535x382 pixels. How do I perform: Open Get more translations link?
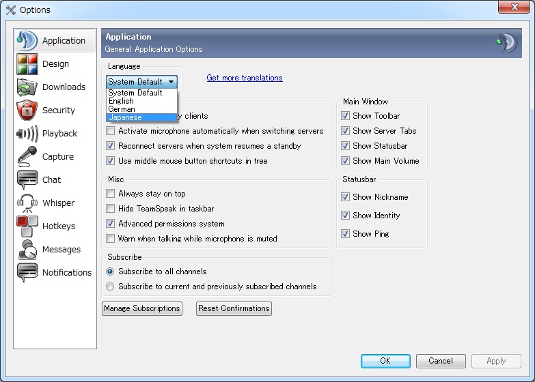(245, 78)
